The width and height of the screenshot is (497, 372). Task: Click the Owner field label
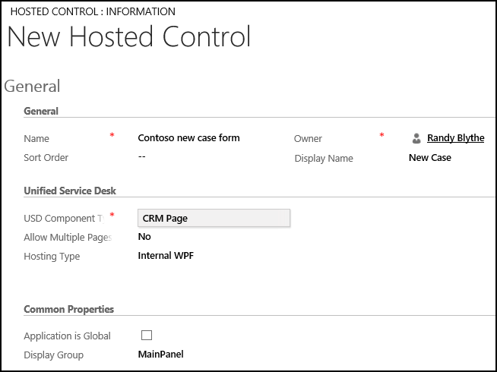point(308,139)
